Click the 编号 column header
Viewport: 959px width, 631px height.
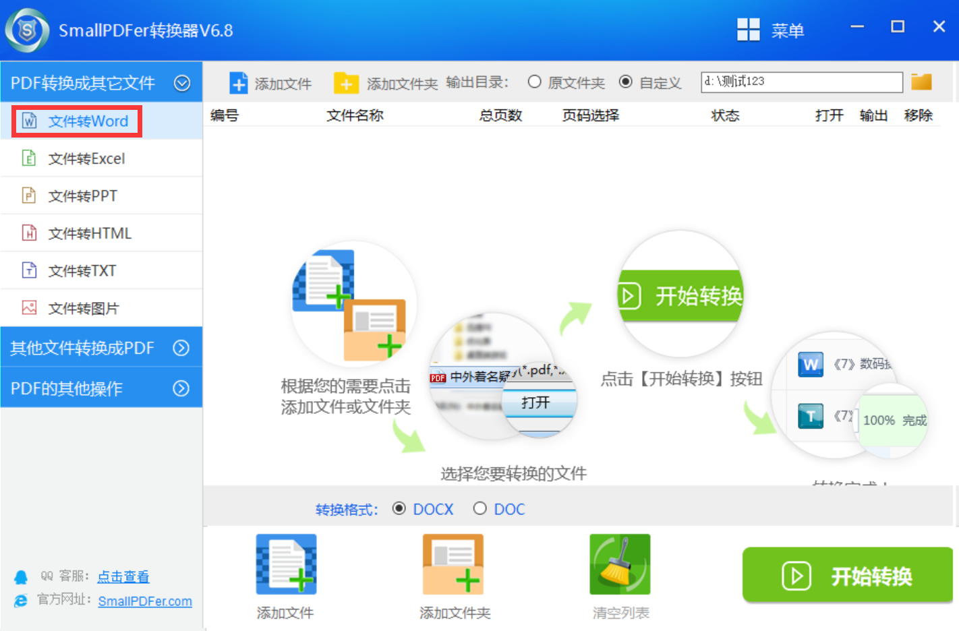point(225,115)
